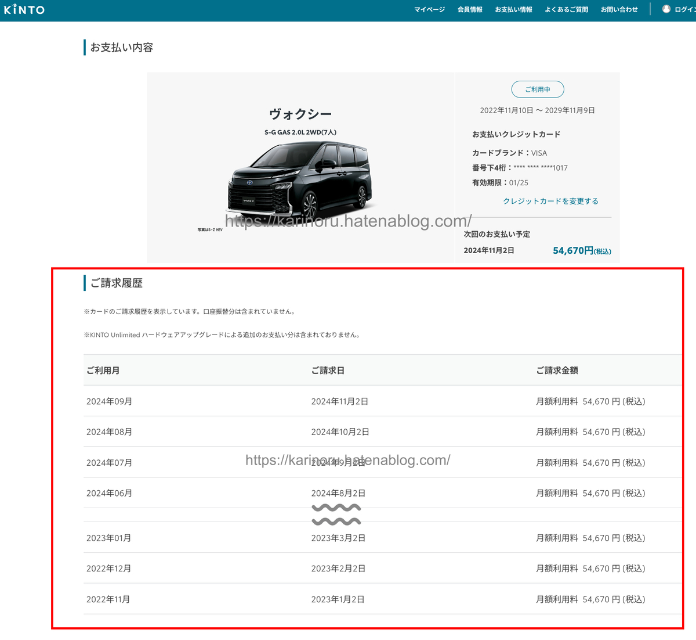Click the ご利用中 status badge
Screen dimensions: 696x640
coord(538,89)
